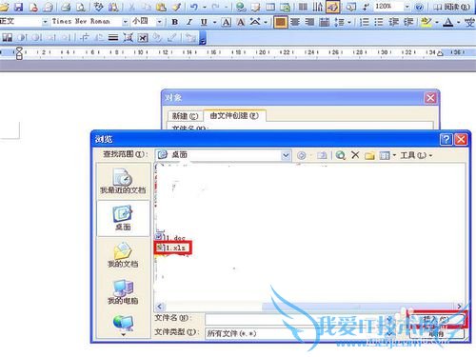Click right arrow of file list scrollbar
This screenshot has width=476, height=357.
tap(459, 307)
